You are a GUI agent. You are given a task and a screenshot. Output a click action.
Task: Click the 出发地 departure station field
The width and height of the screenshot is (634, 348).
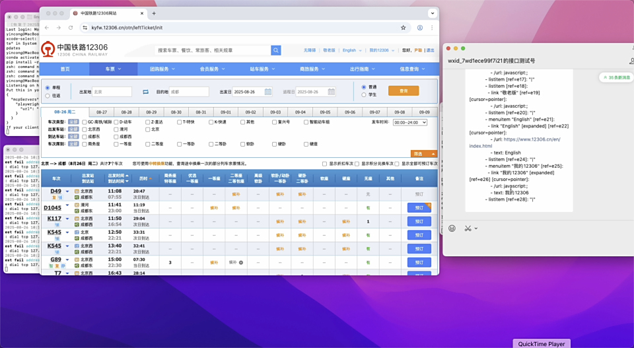click(112, 92)
